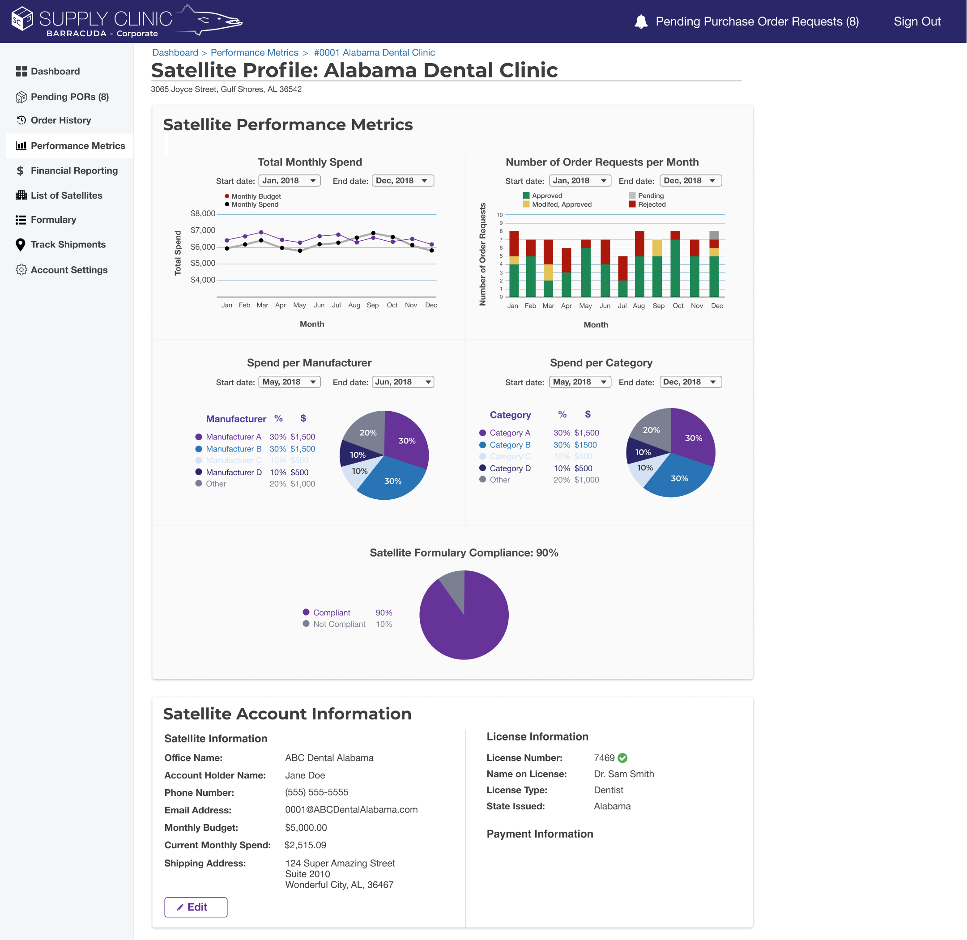Toggle Approved legend entry in orders chart
This screenshot has height=940, width=967.
click(x=542, y=196)
